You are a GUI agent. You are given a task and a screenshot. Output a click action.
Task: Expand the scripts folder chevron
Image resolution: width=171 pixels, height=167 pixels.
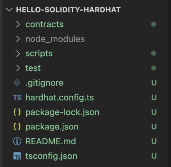(x=18, y=54)
